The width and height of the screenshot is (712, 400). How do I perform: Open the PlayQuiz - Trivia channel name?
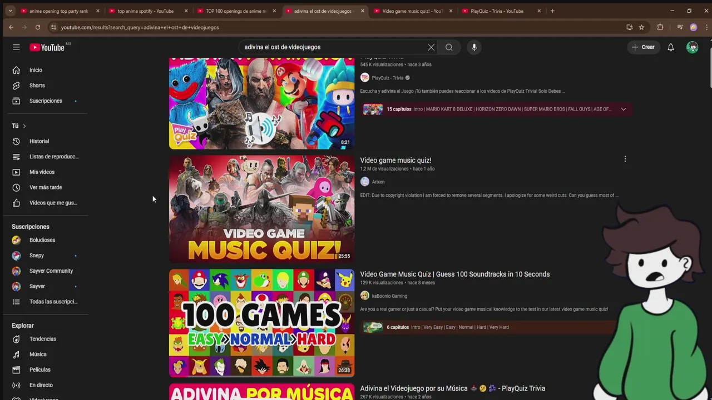pyautogui.click(x=387, y=78)
